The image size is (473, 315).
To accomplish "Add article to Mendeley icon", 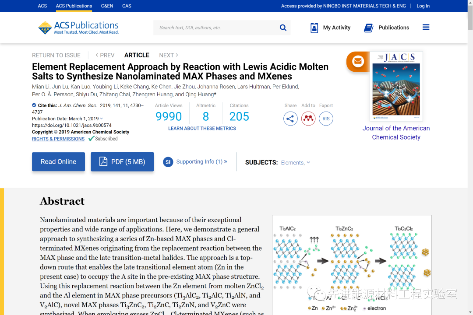I will coord(308,119).
